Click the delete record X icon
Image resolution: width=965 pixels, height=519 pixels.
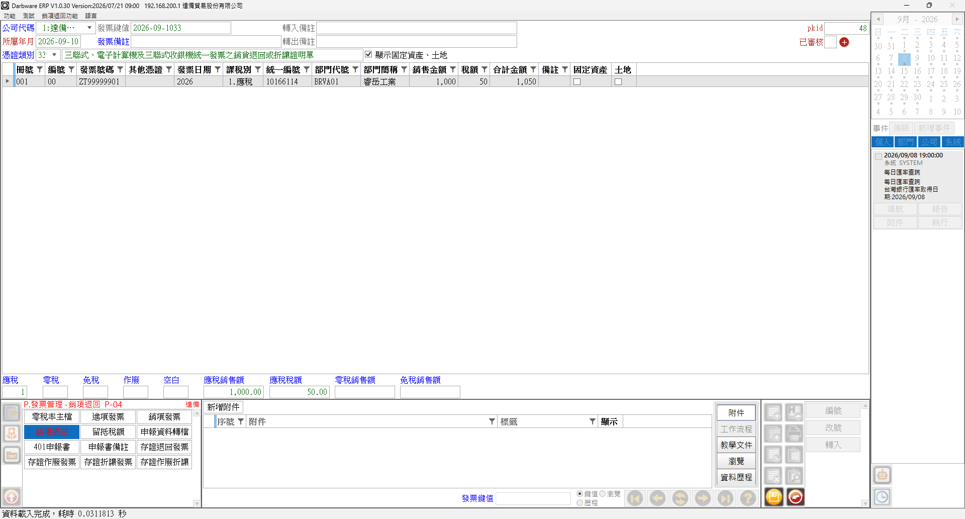pyautogui.click(x=774, y=476)
